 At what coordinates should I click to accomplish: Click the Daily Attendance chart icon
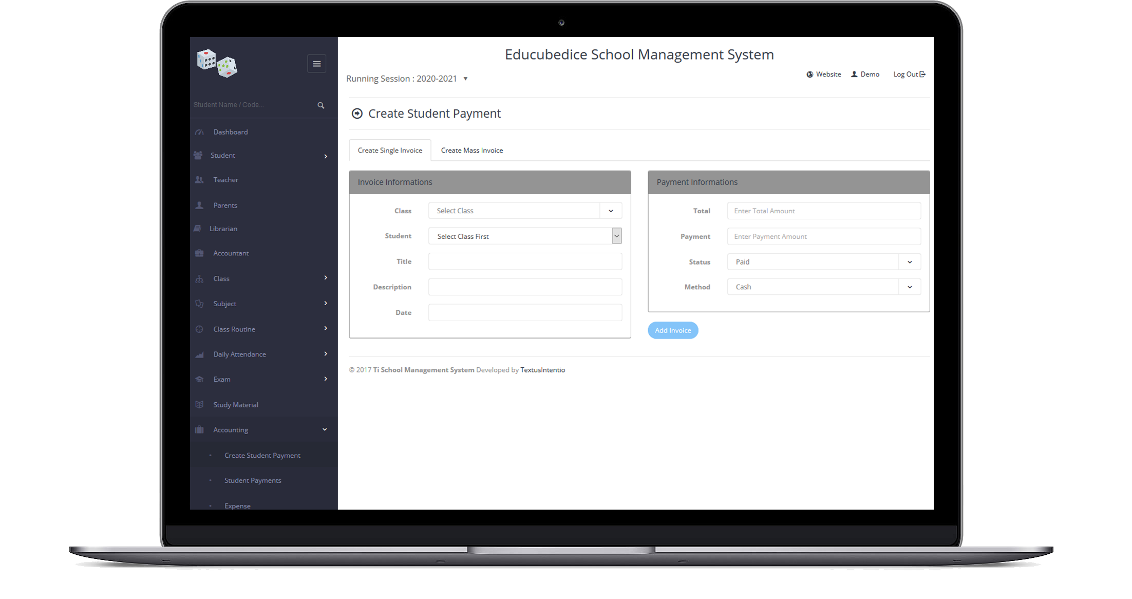pyautogui.click(x=199, y=354)
